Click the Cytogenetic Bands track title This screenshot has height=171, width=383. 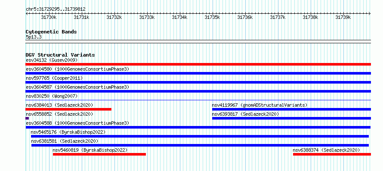point(51,32)
